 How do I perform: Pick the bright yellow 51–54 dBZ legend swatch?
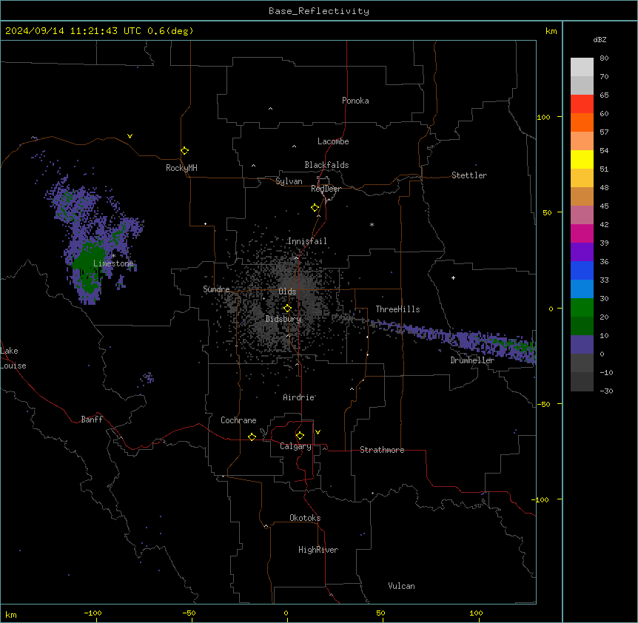tap(582, 159)
